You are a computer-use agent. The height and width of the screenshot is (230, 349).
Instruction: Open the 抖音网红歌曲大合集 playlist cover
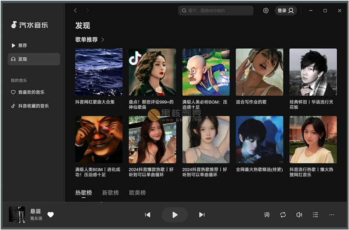99,72
